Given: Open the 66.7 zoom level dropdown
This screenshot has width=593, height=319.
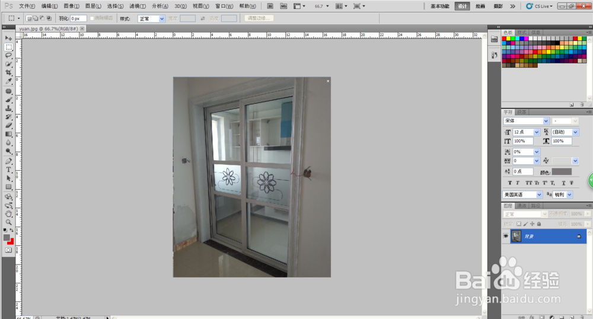Looking at the screenshot, I should (327, 6).
